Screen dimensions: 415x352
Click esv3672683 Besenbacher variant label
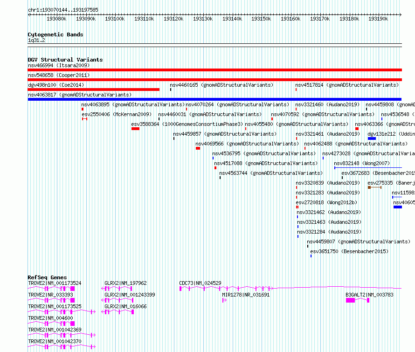[378, 173]
